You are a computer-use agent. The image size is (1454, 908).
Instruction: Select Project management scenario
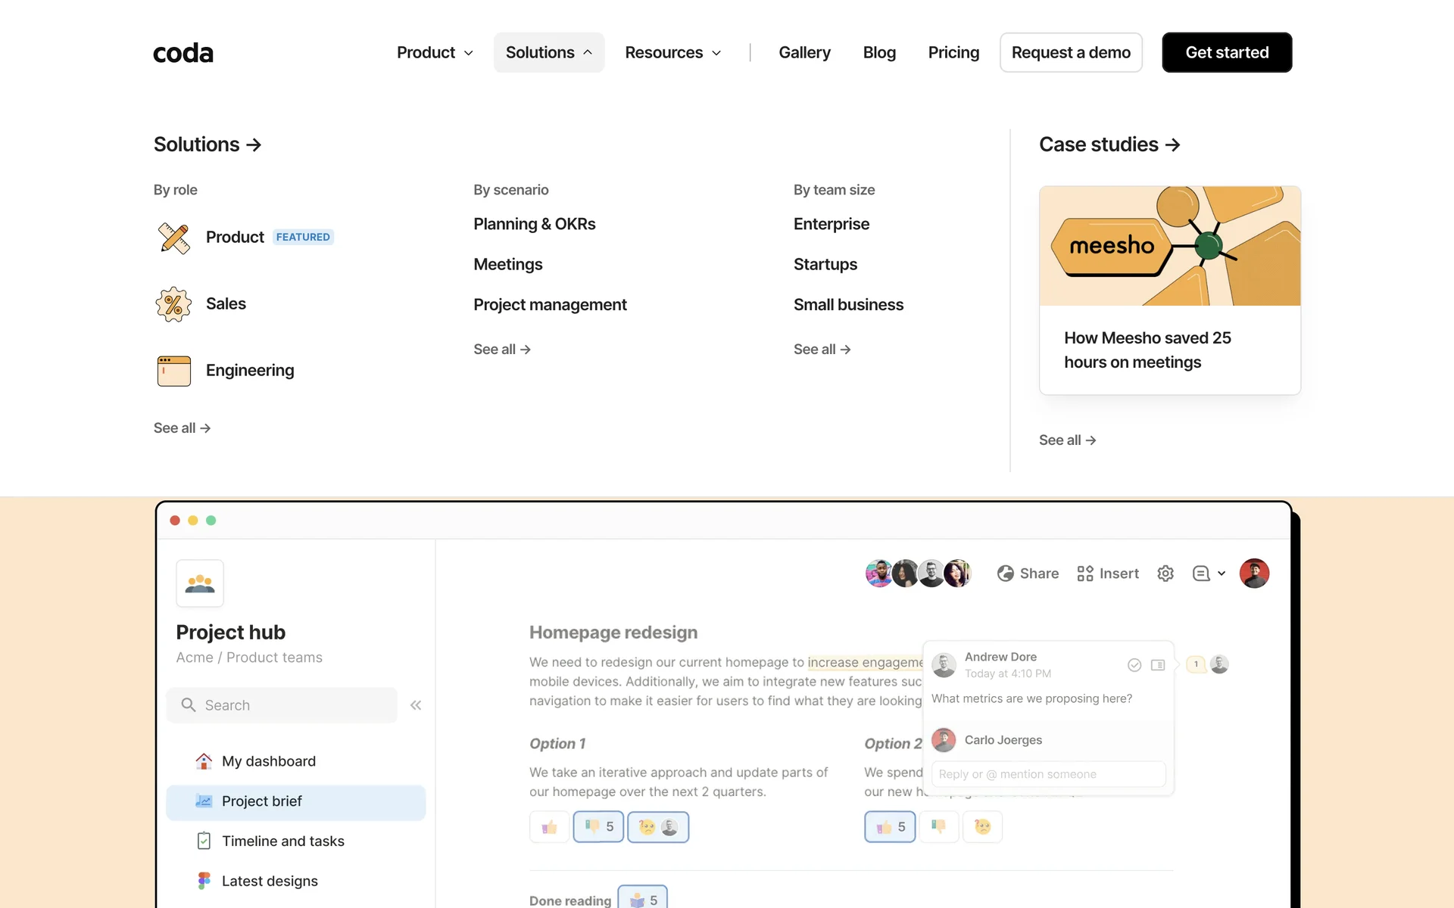pos(550,305)
